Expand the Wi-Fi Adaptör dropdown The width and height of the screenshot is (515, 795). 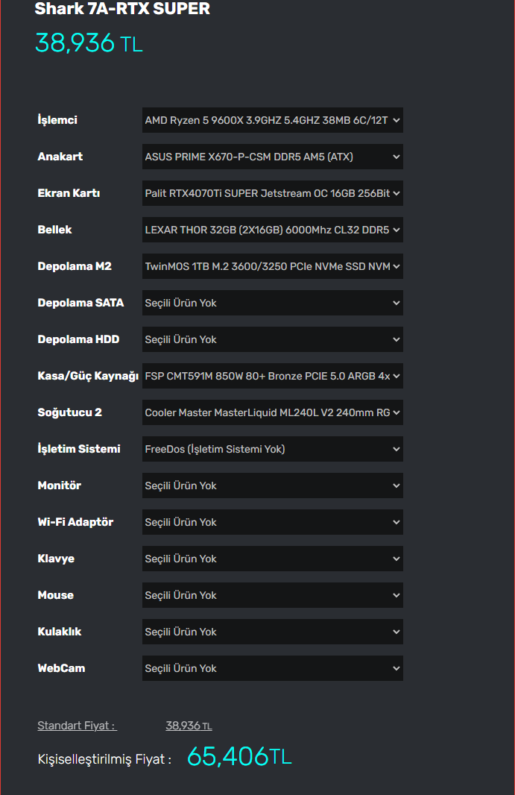click(272, 522)
